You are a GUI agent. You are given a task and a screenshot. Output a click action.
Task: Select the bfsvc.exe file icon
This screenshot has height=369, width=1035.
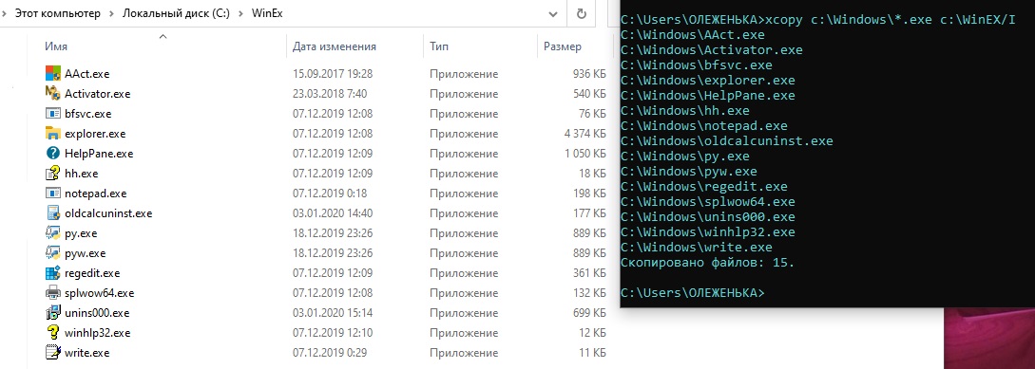coord(53,113)
